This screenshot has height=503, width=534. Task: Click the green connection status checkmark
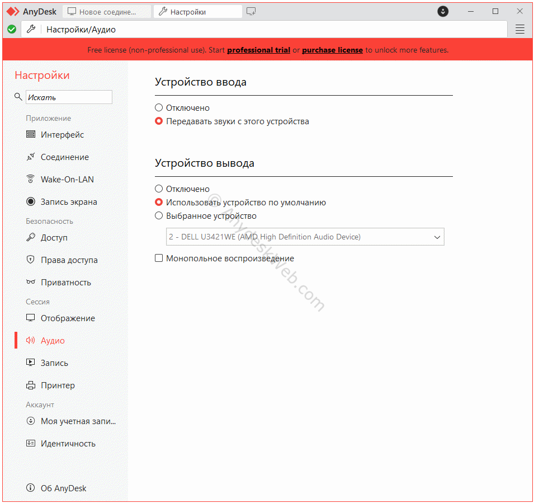pos(12,29)
